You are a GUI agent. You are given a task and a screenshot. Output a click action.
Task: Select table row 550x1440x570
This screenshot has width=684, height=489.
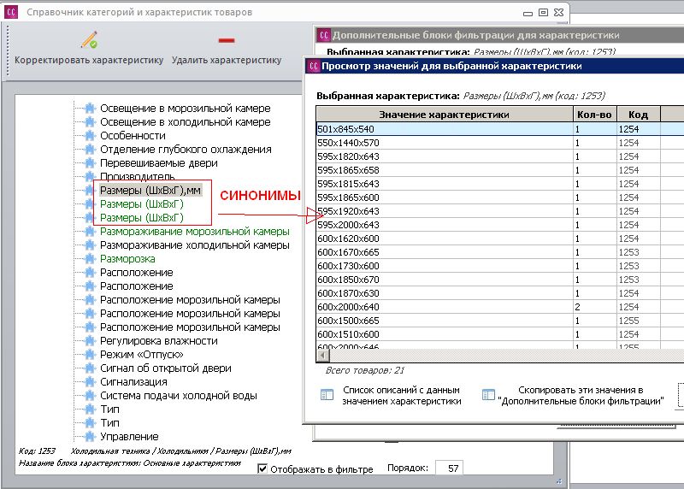pyautogui.click(x=500, y=143)
